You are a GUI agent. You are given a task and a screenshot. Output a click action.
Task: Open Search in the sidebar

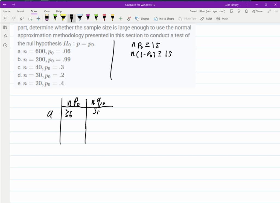pyautogui.click(x=5, y=36)
